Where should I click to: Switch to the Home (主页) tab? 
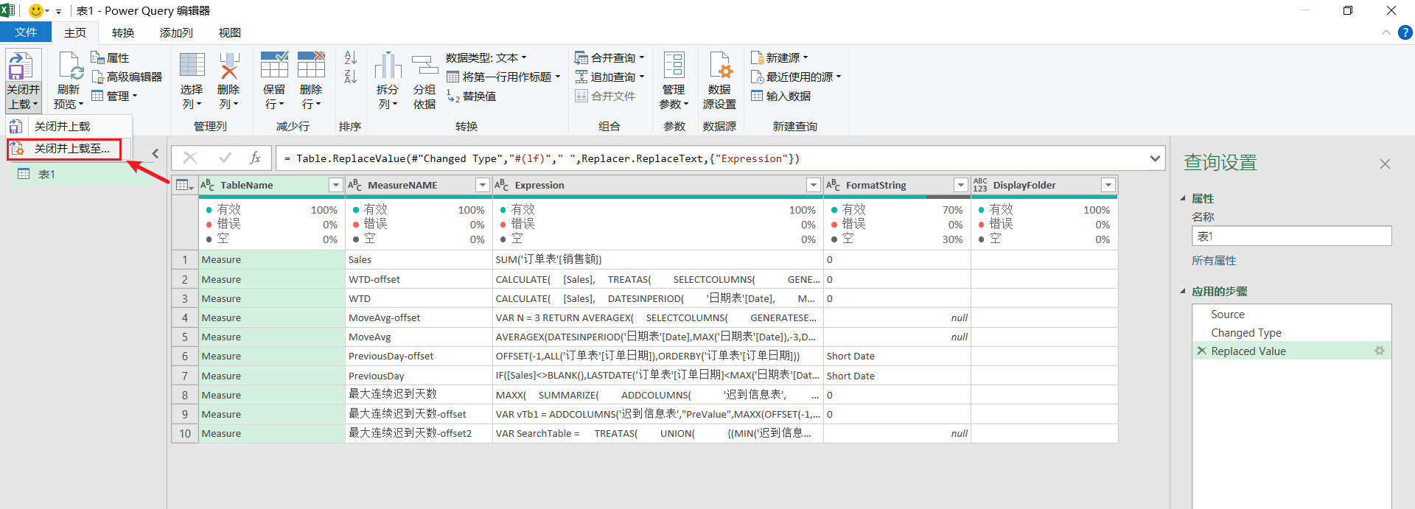point(75,33)
